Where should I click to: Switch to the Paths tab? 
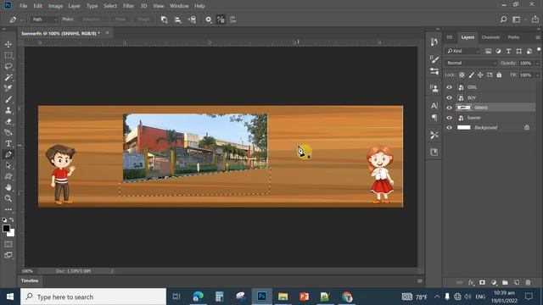[513, 37]
